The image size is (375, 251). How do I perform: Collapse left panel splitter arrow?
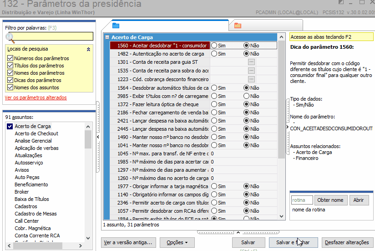98,137
